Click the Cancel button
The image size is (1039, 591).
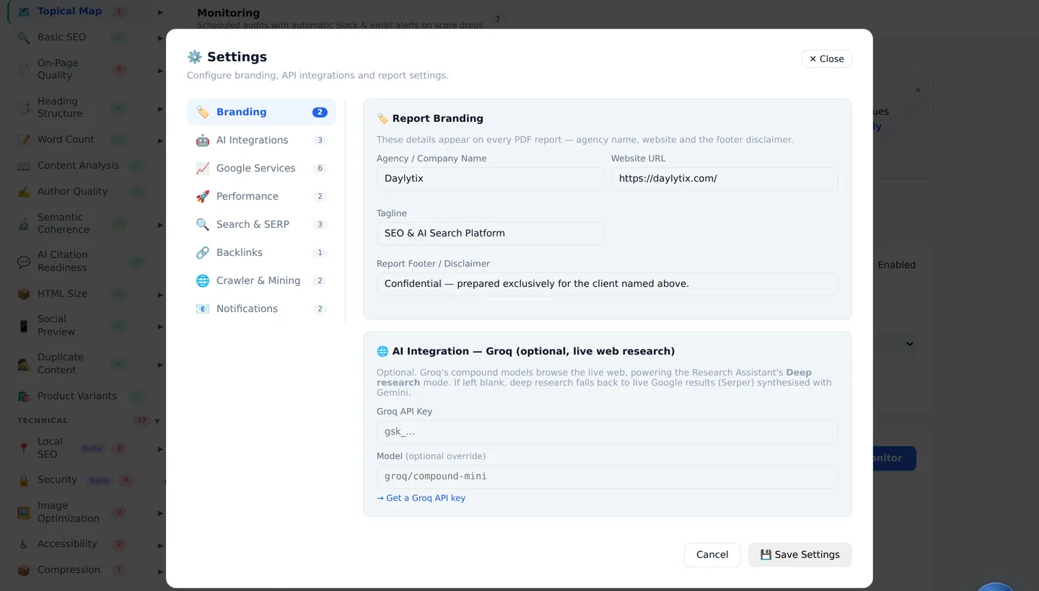[712, 555]
